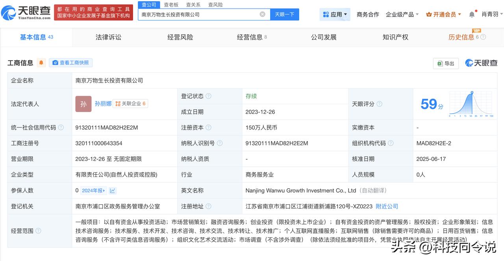This screenshot has width=504, height=261.
Task: Select the 经营信息 tab
Action: 252,37
